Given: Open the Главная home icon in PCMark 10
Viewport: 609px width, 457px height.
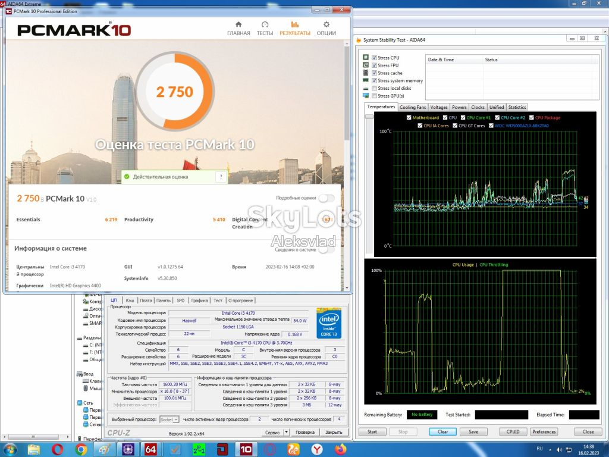Looking at the screenshot, I should click(238, 24).
